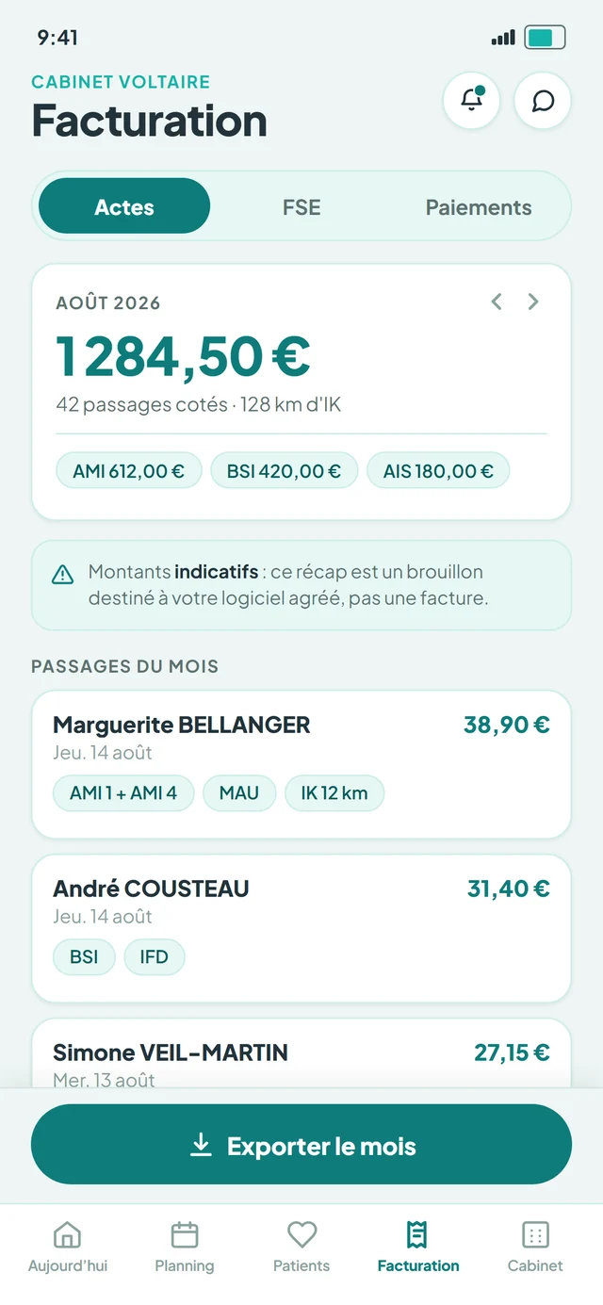Select the BSI 420,00 € chip
The width and height of the screenshot is (603, 1305).
tap(285, 471)
